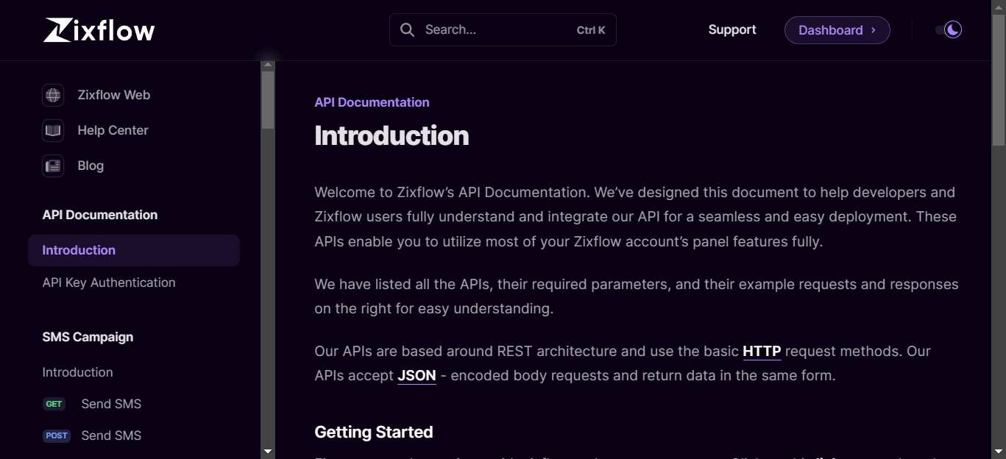Screen dimensions: 1006x459
Task: Click the Dashboard chevron arrow
Action: coord(874,30)
